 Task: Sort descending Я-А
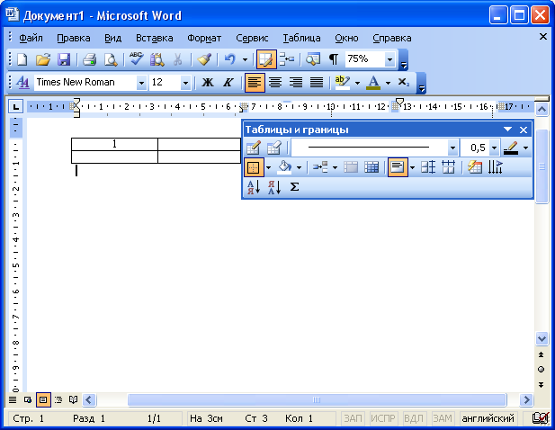(274, 187)
